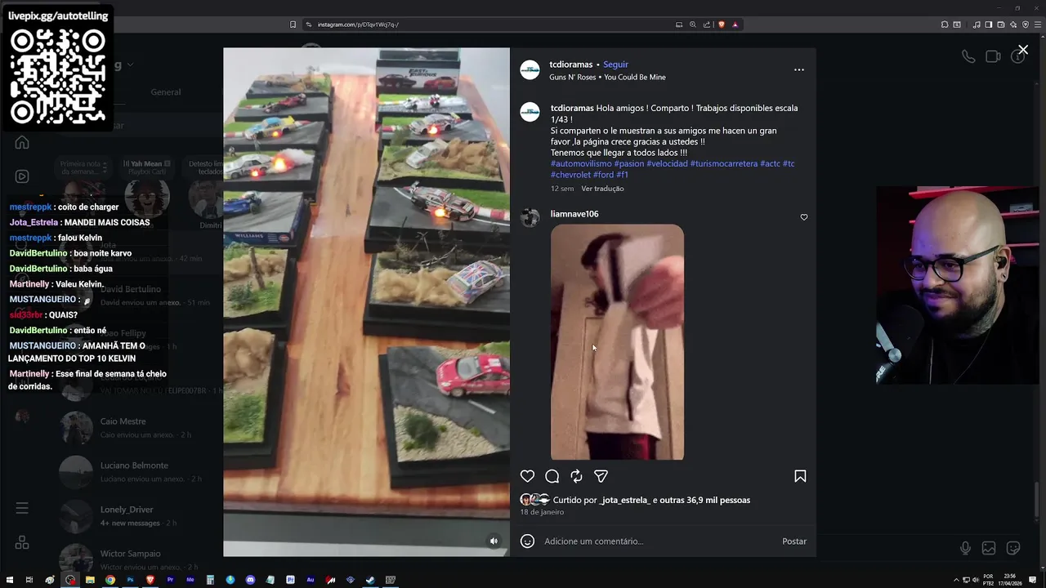Image resolution: width=1046 pixels, height=588 pixels.
Task: Open Reels icon in left sidebar
Action: (22, 176)
